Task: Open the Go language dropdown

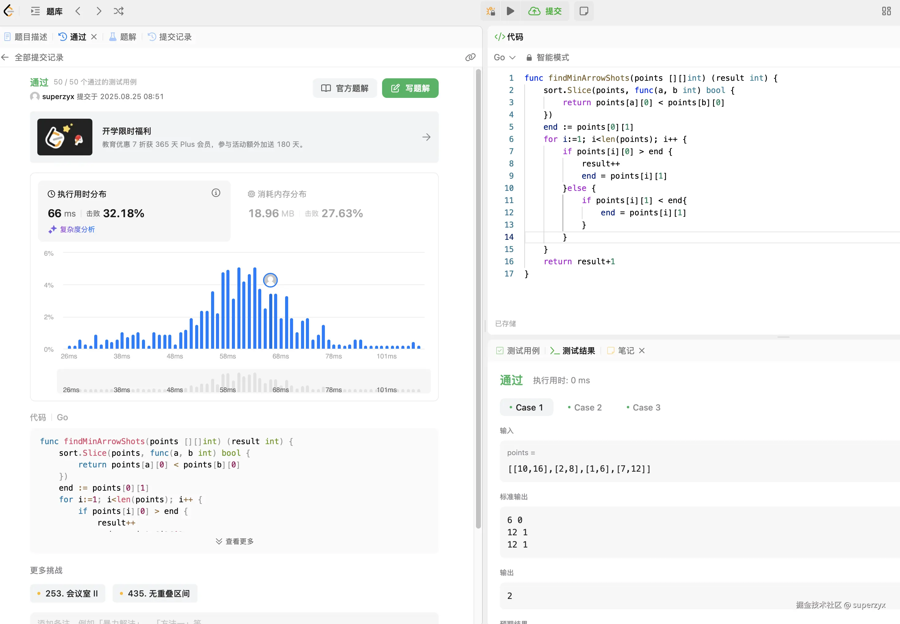Action: [x=504, y=58]
